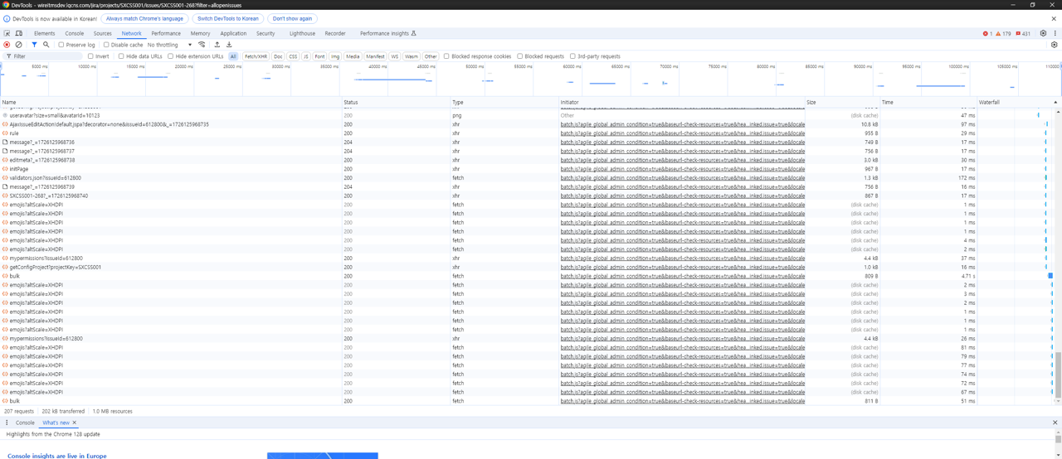The height and width of the screenshot is (459, 1062).
Task: Select the validators.json?issueId=612800 request
Action: pos(46,178)
